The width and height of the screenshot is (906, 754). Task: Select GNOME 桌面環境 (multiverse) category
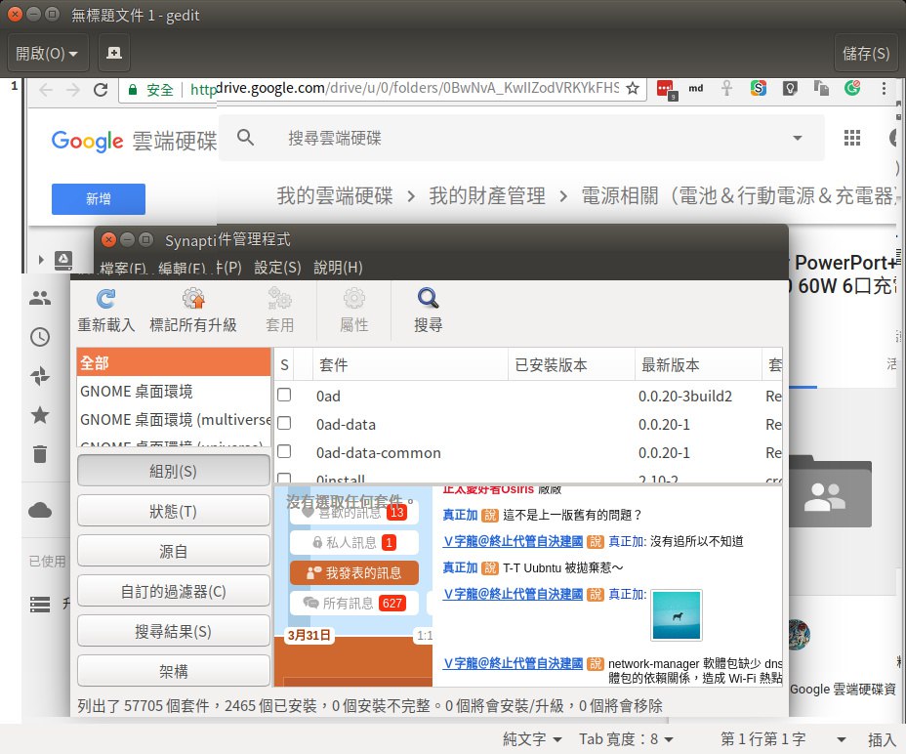click(174, 420)
